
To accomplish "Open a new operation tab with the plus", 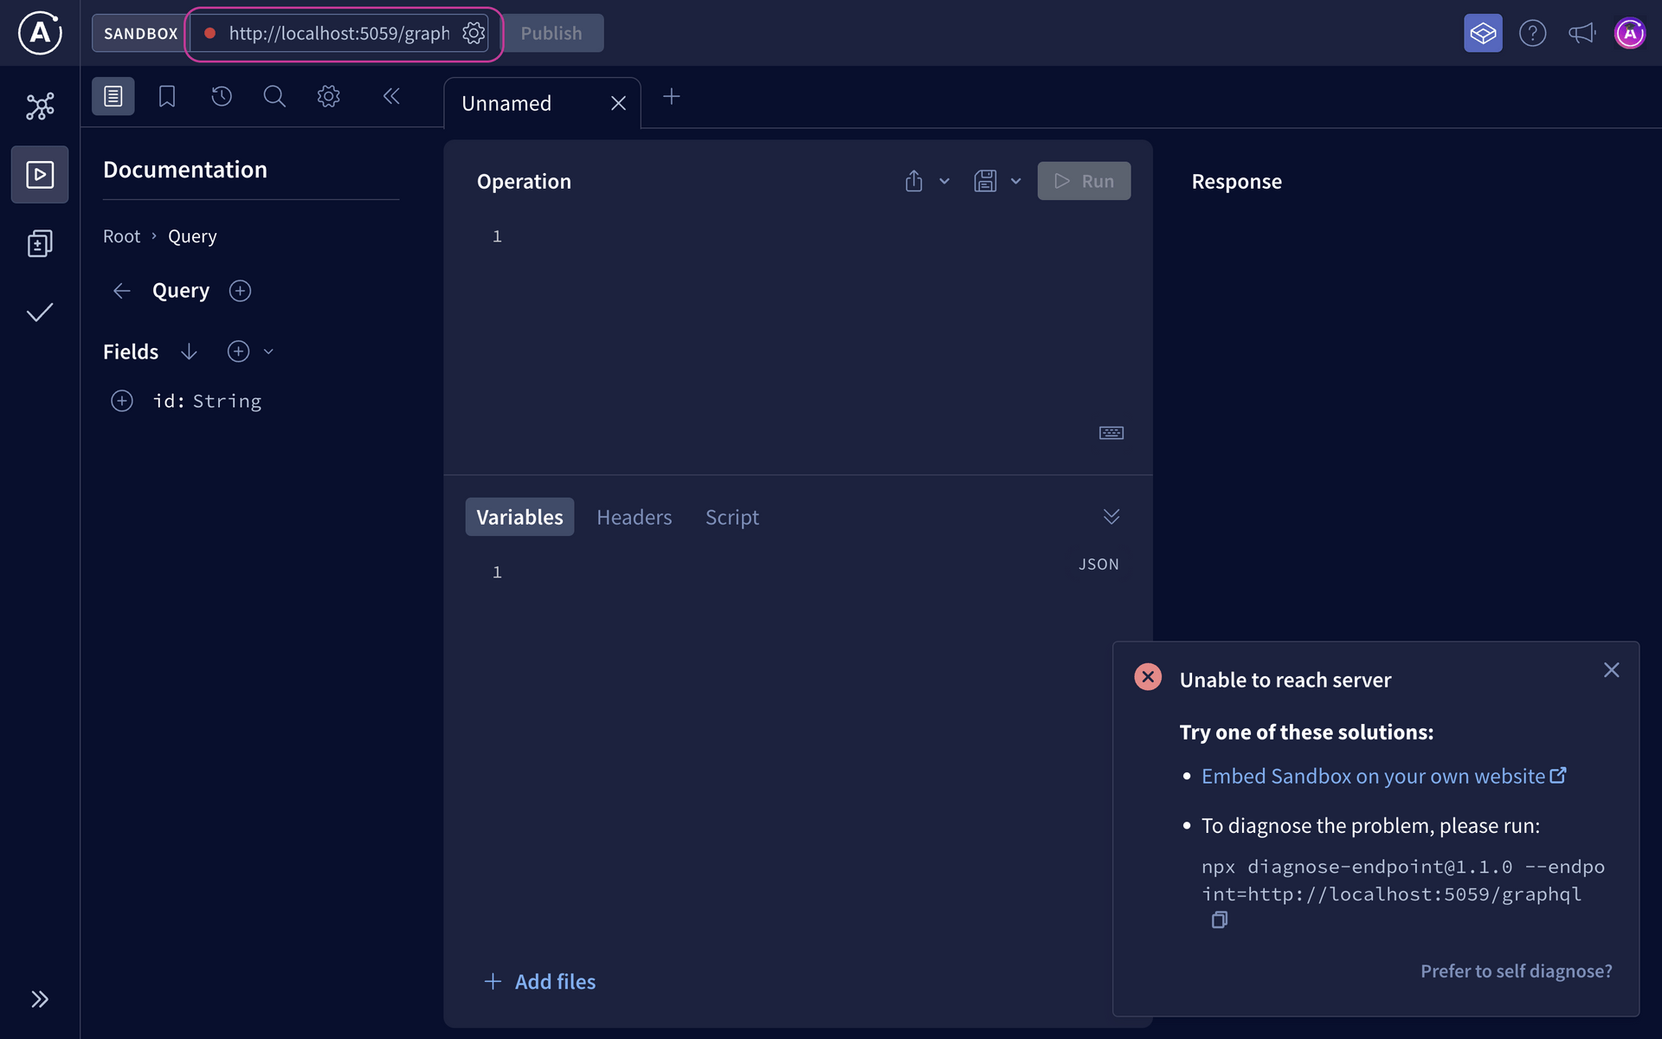I will coord(672,97).
